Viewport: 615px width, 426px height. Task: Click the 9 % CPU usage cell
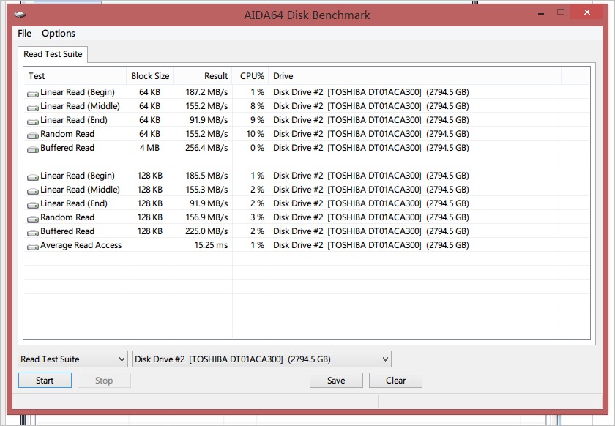coord(257,120)
